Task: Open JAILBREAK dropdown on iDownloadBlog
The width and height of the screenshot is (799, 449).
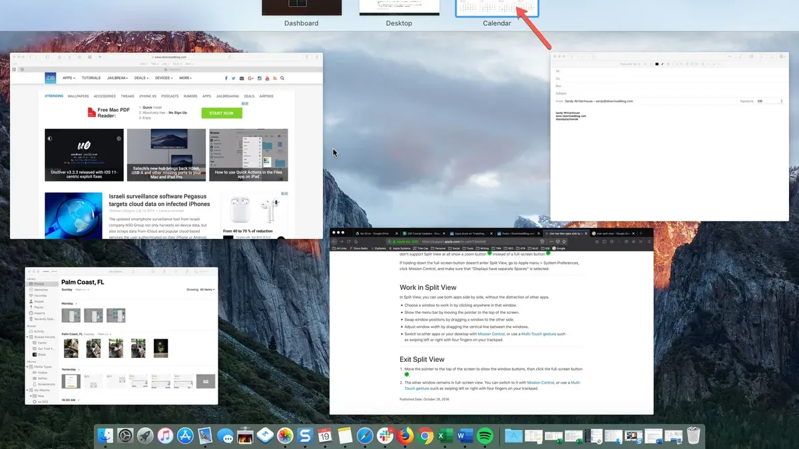Action: [117, 78]
